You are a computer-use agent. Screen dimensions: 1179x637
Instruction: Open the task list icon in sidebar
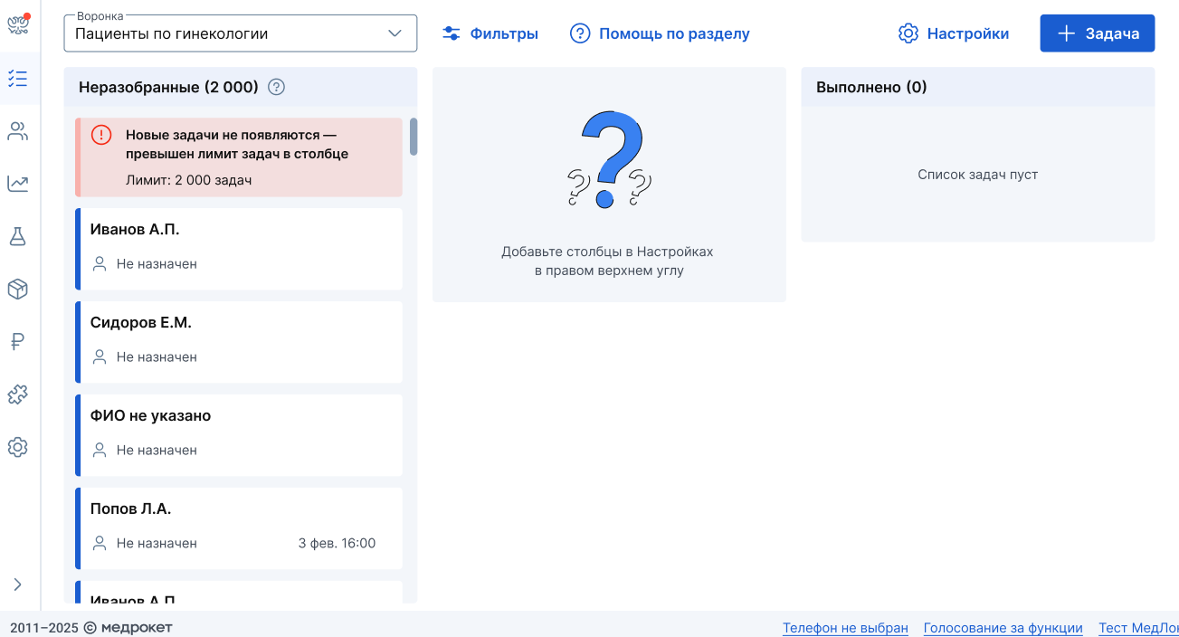point(18,79)
